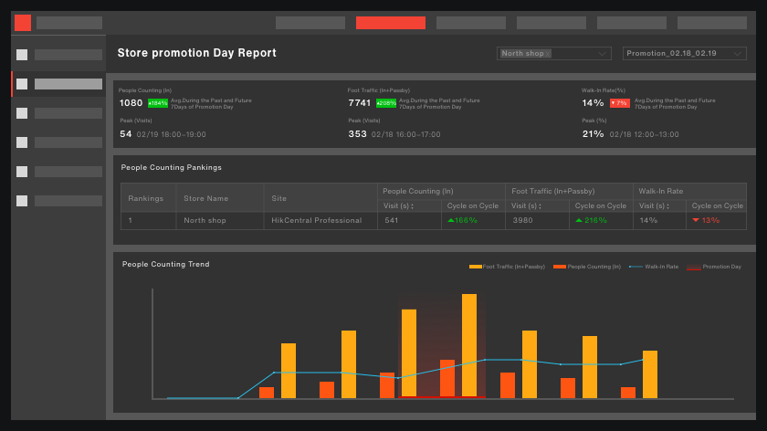Click the topmost sidebar menu icon
The width and height of the screenshot is (767, 431).
(x=22, y=55)
